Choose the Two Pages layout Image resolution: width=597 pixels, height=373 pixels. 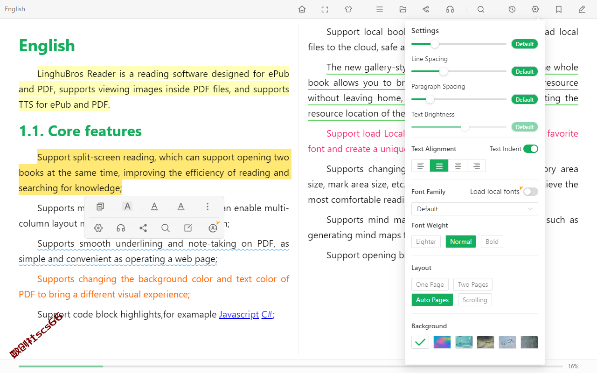point(473,284)
